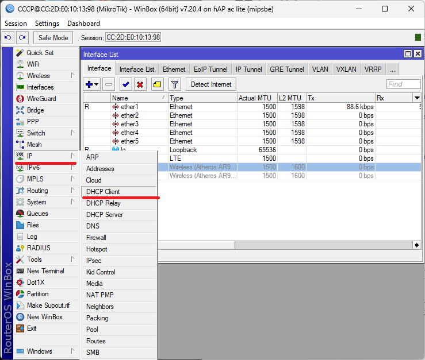Show more tabs via the ellipsis tab
The width and height of the screenshot is (425, 360).
tap(392, 69)
